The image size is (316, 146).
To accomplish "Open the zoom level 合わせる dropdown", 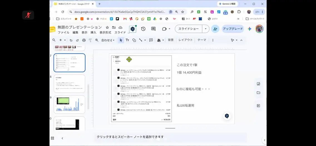I will click(x=108, y=40).
